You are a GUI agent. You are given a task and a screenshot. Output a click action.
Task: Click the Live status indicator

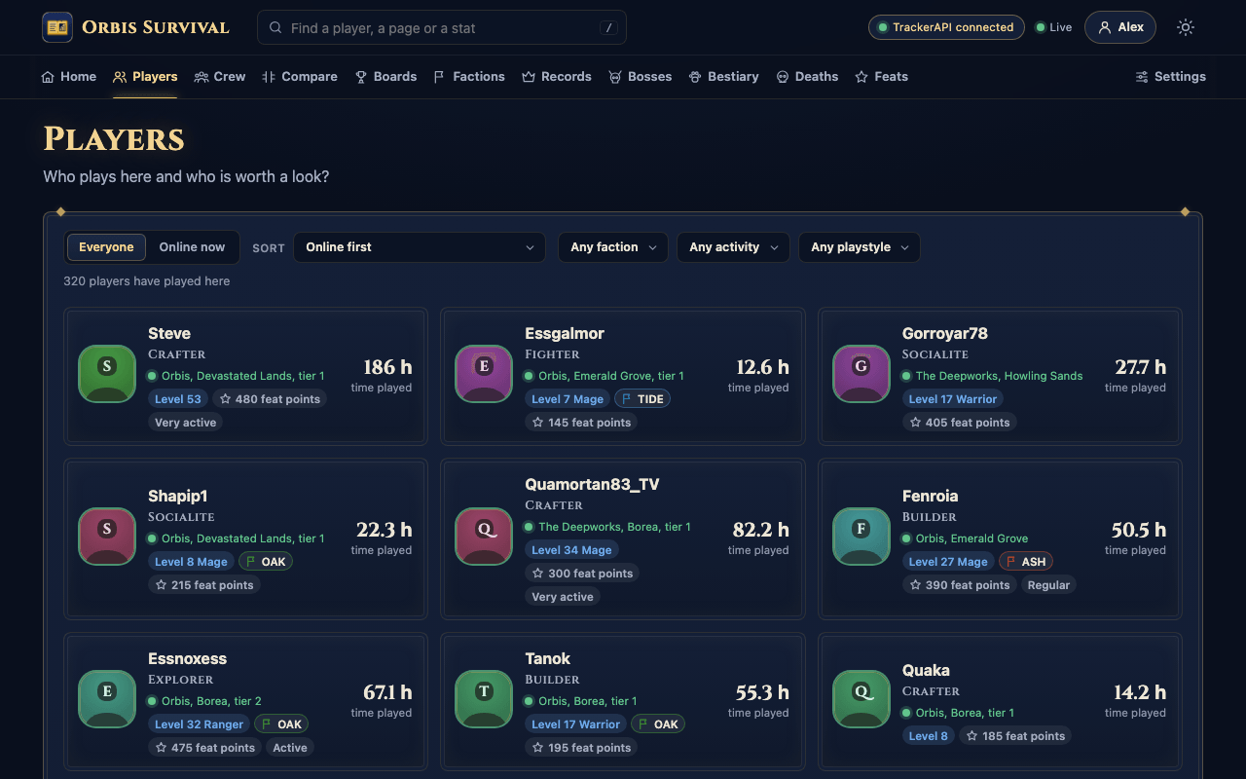click(x=1053, y=27)
